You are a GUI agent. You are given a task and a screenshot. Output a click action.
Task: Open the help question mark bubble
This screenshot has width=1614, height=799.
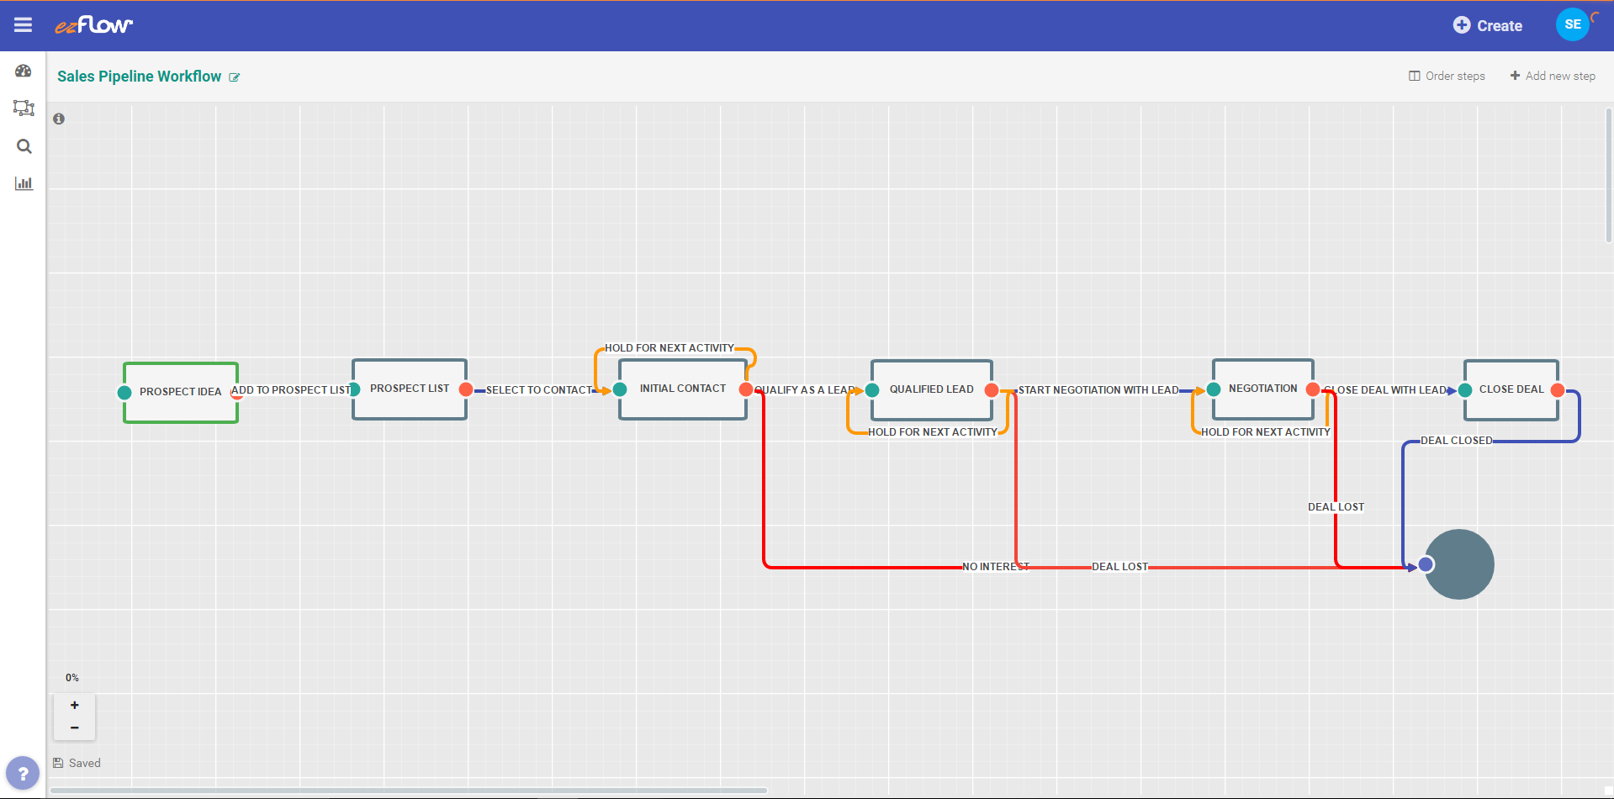click(23, 772)
